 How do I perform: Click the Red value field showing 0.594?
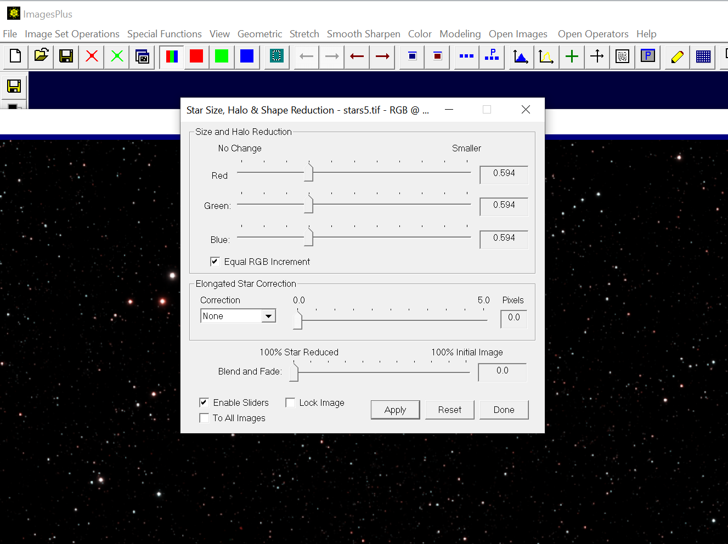click(504, 174)
